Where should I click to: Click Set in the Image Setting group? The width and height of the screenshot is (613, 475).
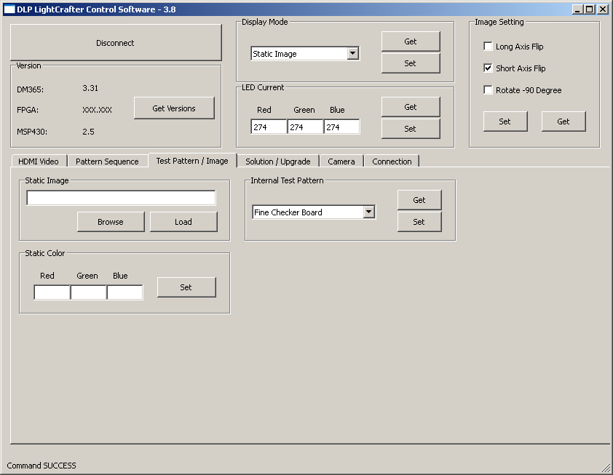click(x=505, y=121)
